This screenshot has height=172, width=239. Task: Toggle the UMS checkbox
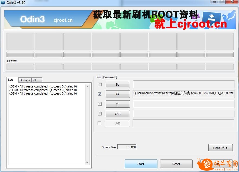tap(99, 123)
